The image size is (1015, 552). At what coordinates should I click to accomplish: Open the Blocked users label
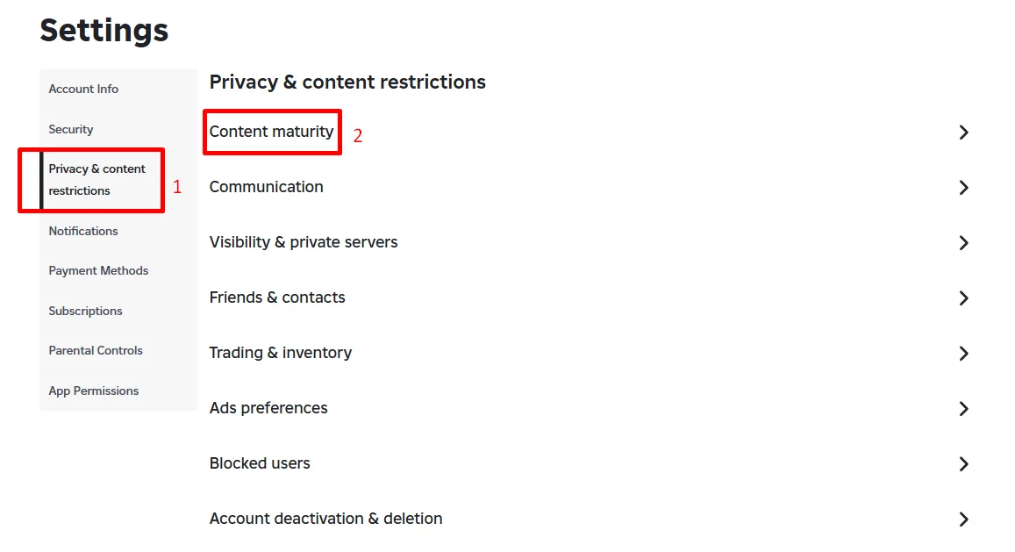pos(260,463)
